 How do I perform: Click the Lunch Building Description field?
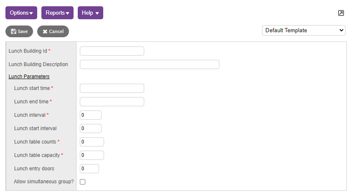pyautogui.click(x=150, y=64)
